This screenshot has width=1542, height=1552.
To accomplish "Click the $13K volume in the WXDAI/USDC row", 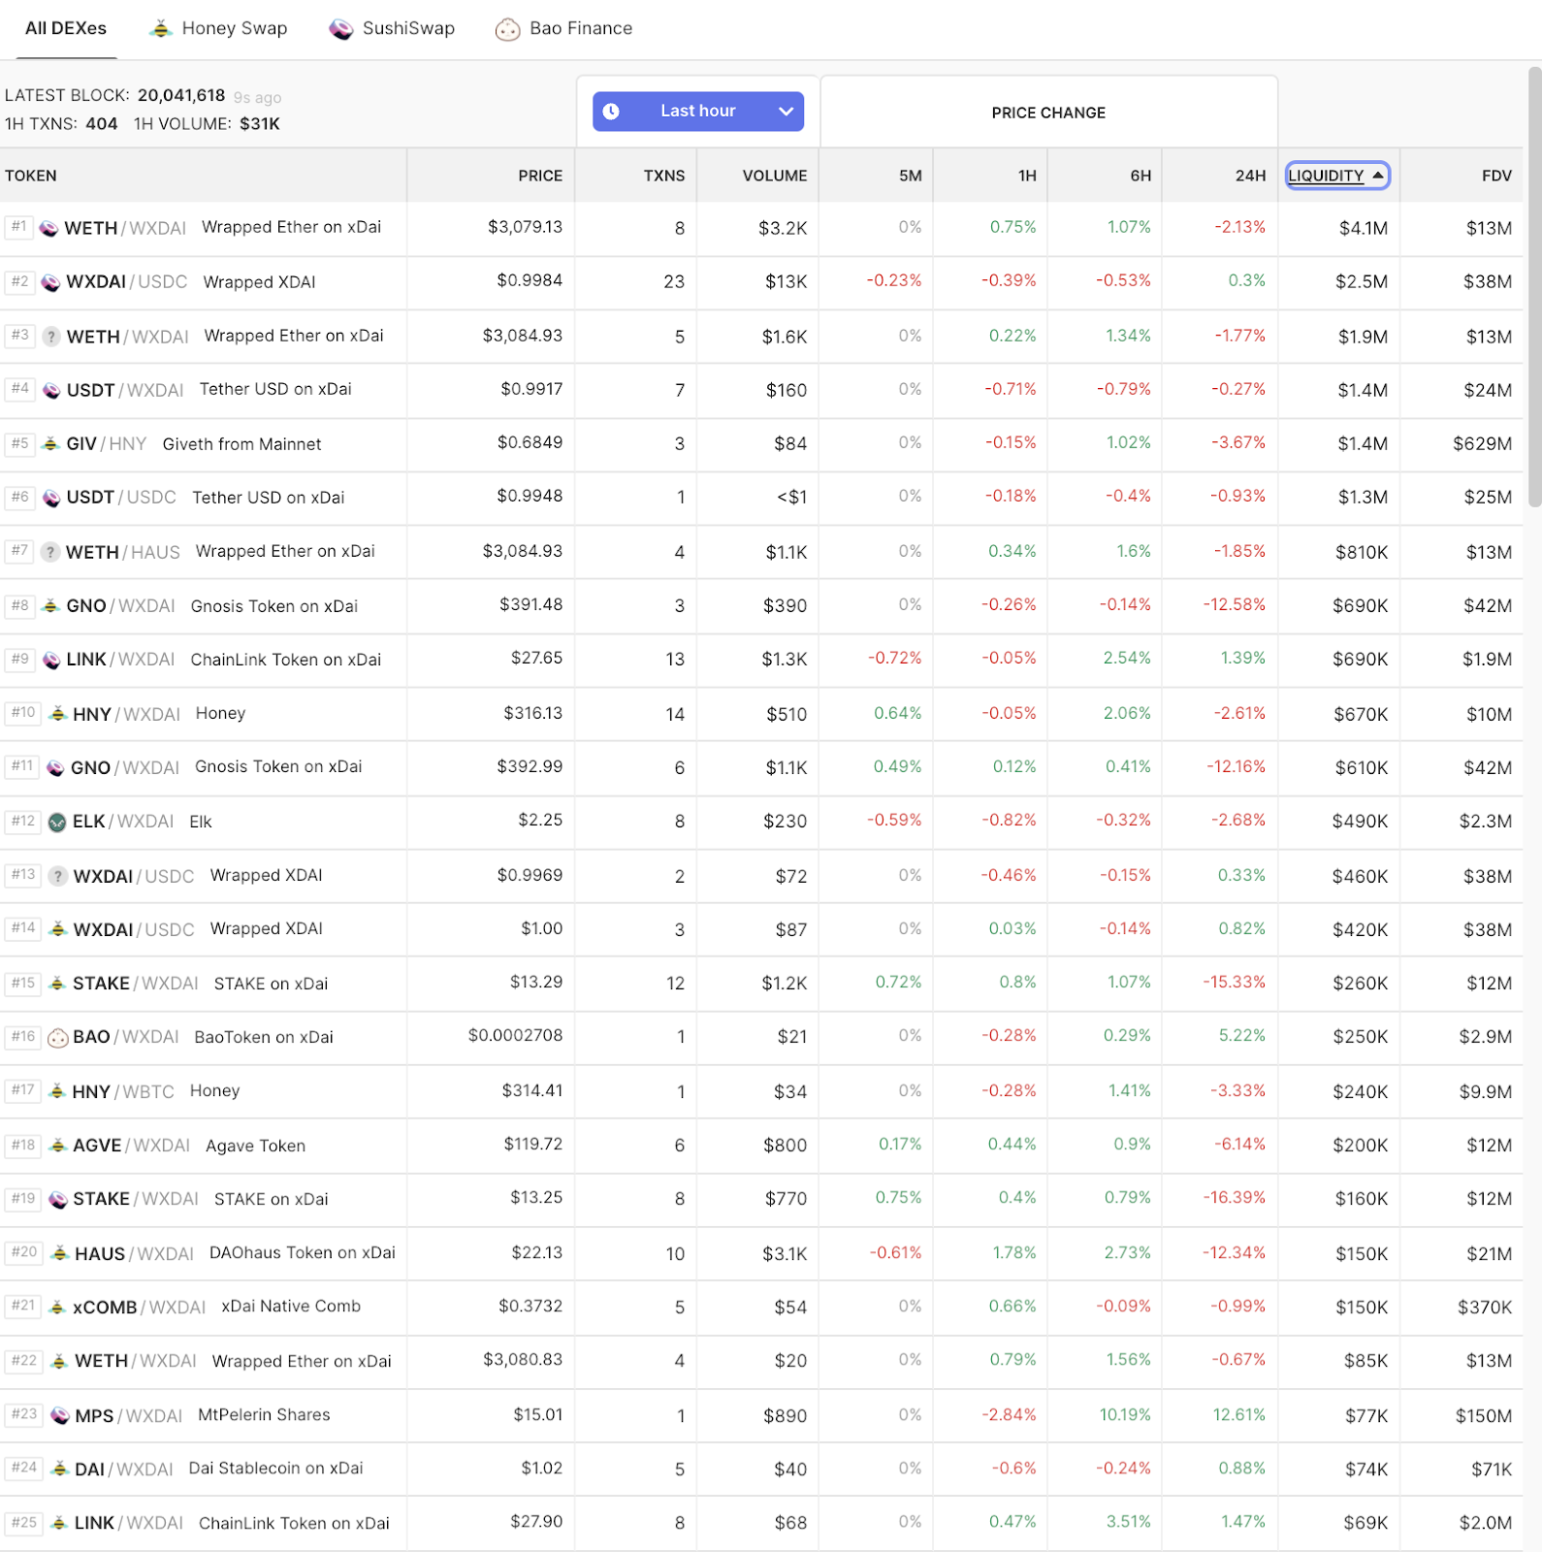I will coord(786,282).
